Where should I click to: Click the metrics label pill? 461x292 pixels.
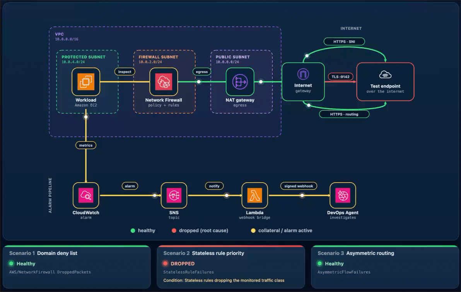point(86,145)
